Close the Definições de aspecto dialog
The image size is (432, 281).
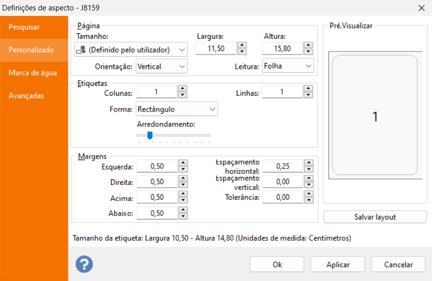[421, 8]
